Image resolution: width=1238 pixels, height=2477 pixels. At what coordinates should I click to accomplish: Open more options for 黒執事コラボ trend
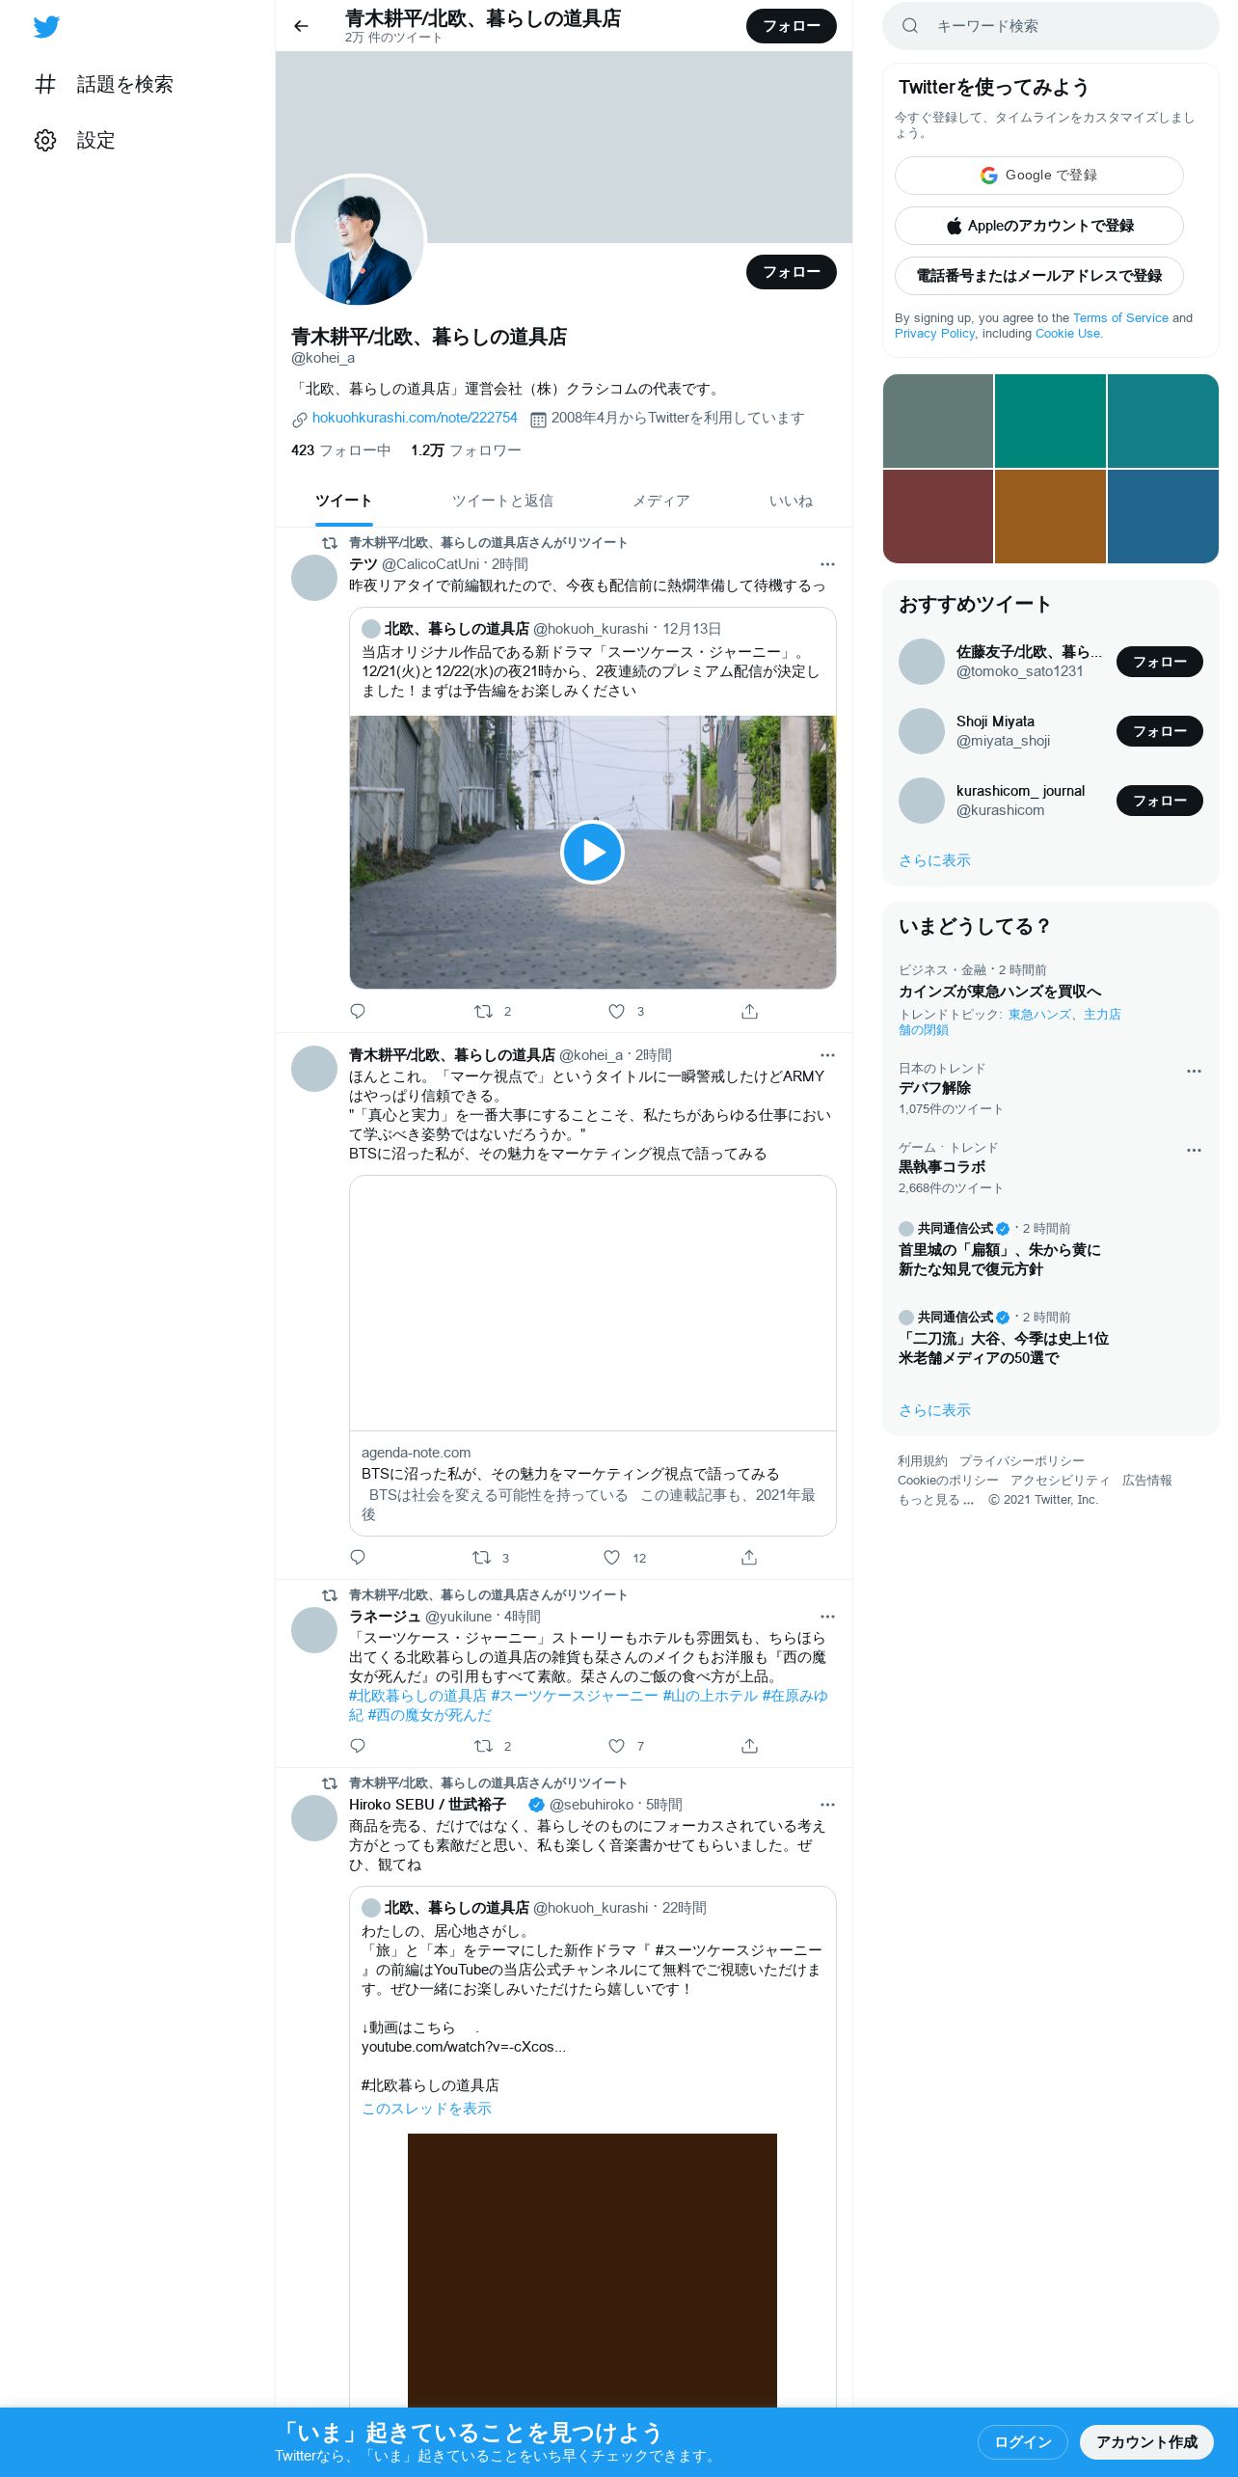[1194, 1150]
